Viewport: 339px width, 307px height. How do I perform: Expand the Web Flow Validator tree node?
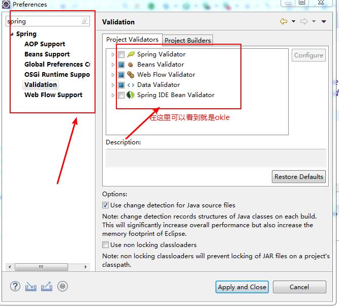pos(113,75)
